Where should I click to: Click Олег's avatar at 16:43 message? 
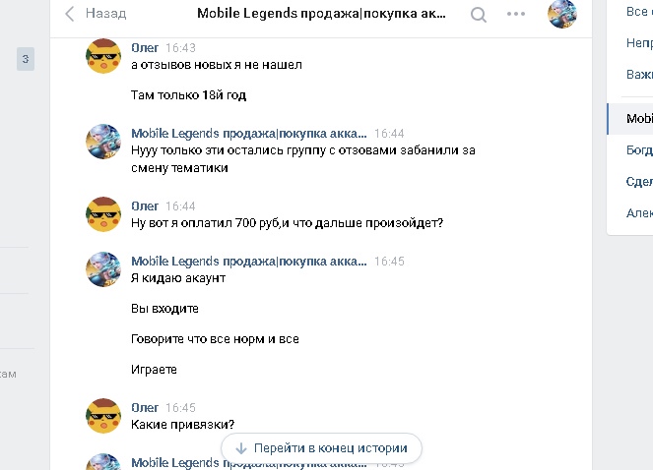[103, 56]
